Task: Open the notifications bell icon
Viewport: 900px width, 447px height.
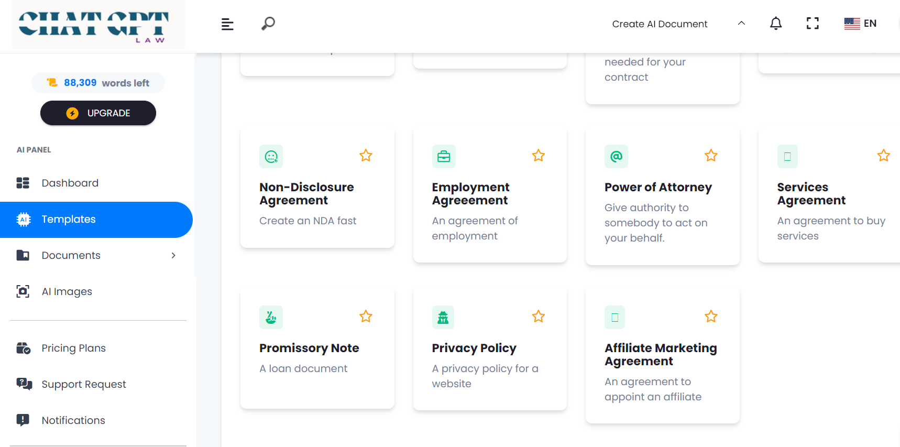Action: tap(775, 24)
